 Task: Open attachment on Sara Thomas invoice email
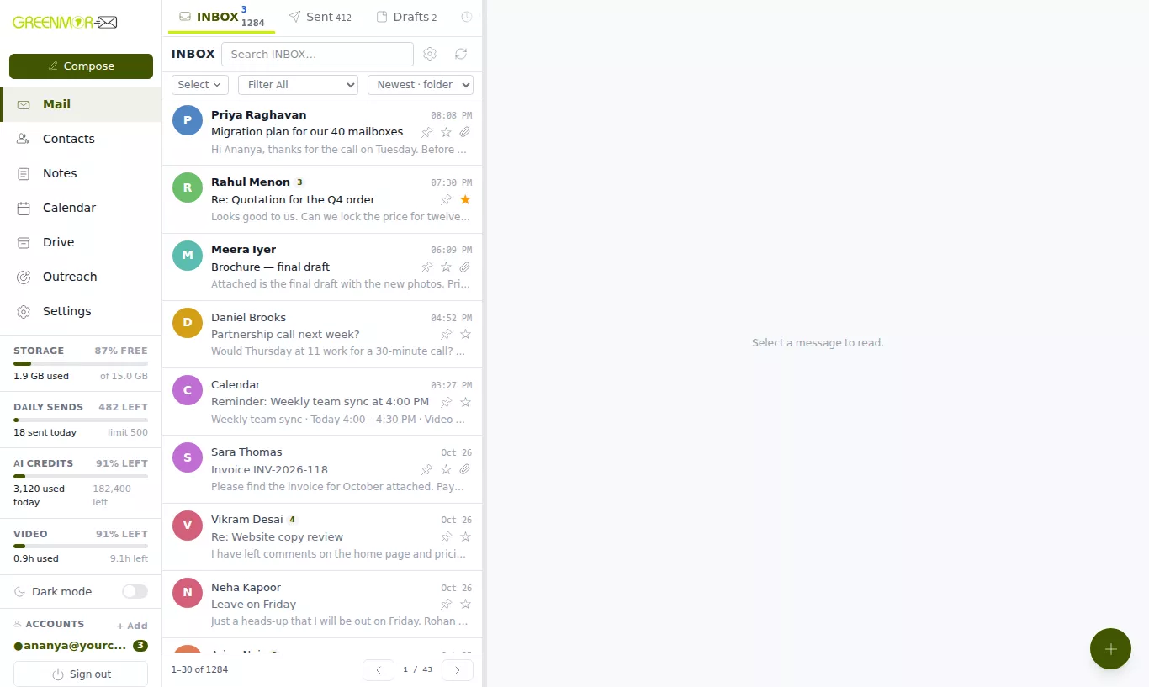[465, 469]
